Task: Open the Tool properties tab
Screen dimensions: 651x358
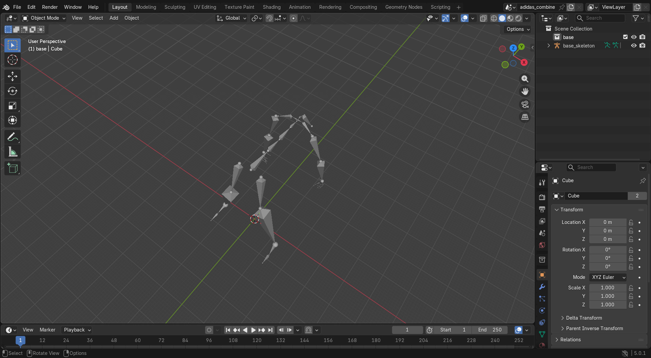Action: tap(542, 183)
